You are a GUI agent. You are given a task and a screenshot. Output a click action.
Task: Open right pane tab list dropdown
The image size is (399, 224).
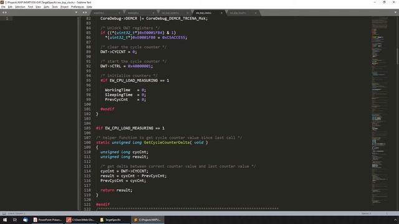pos(395,12)
